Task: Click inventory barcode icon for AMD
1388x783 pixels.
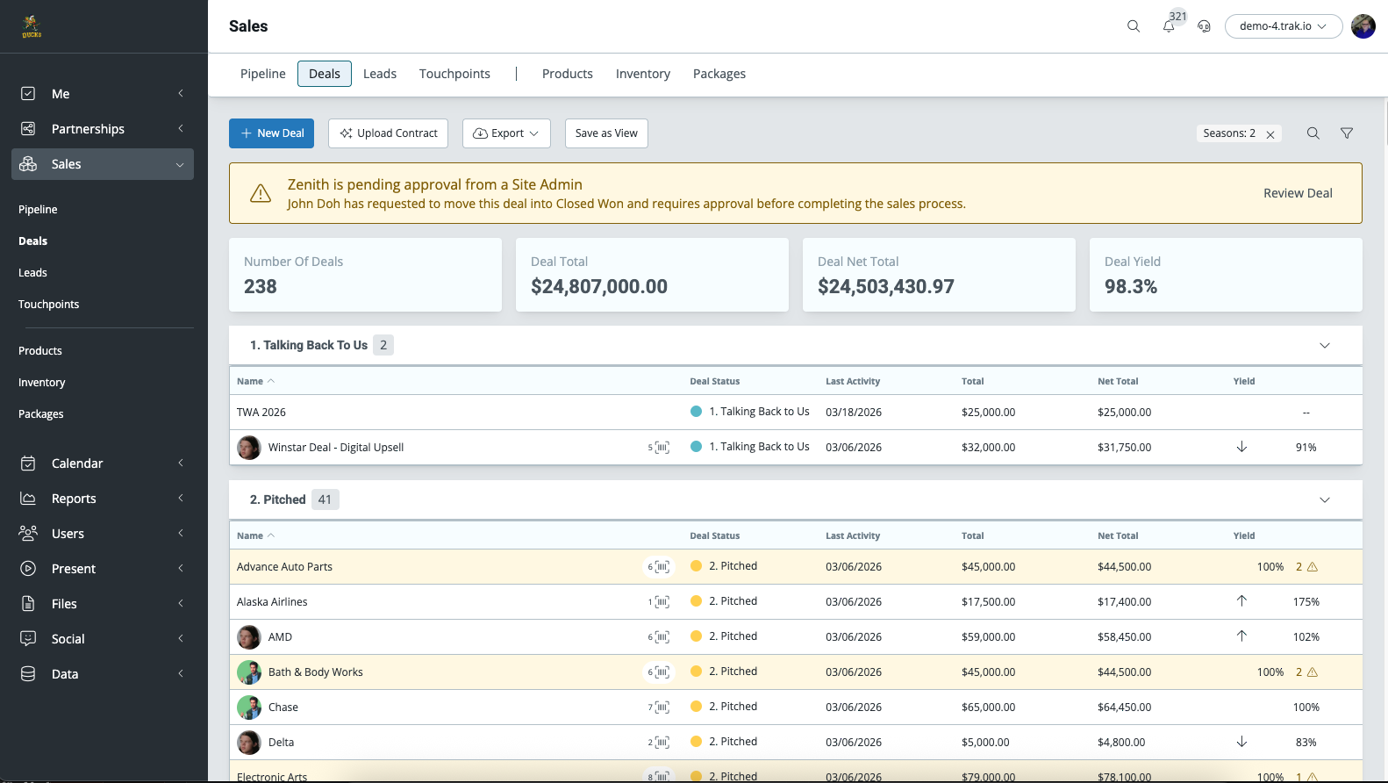Action: click(x=662, y=637)
